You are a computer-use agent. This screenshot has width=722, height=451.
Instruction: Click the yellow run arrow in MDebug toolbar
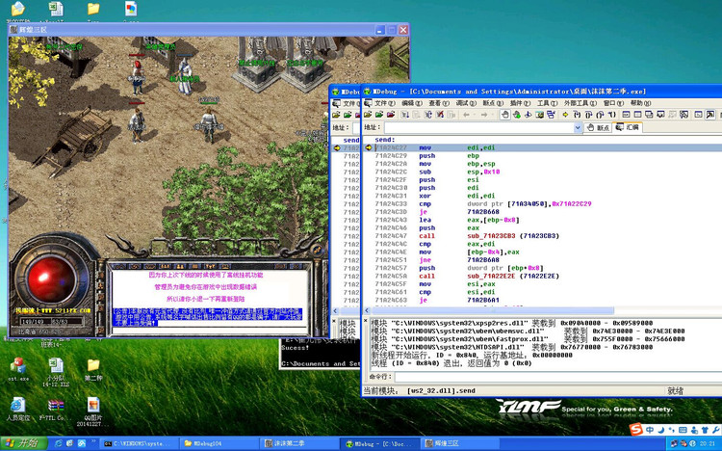[565, 115]
